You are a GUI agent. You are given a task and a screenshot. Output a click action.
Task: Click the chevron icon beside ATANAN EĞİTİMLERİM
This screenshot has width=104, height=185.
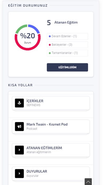point(19,150)
